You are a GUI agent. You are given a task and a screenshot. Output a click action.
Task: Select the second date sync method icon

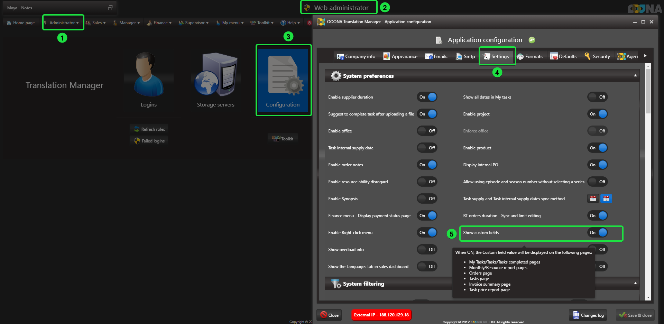[606, 198]
